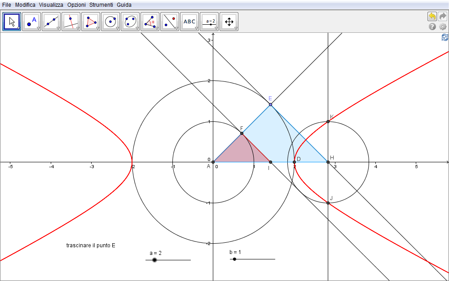The image size is (449, 281).
Task: Click the gray Redo button
Action: (442, 16)
